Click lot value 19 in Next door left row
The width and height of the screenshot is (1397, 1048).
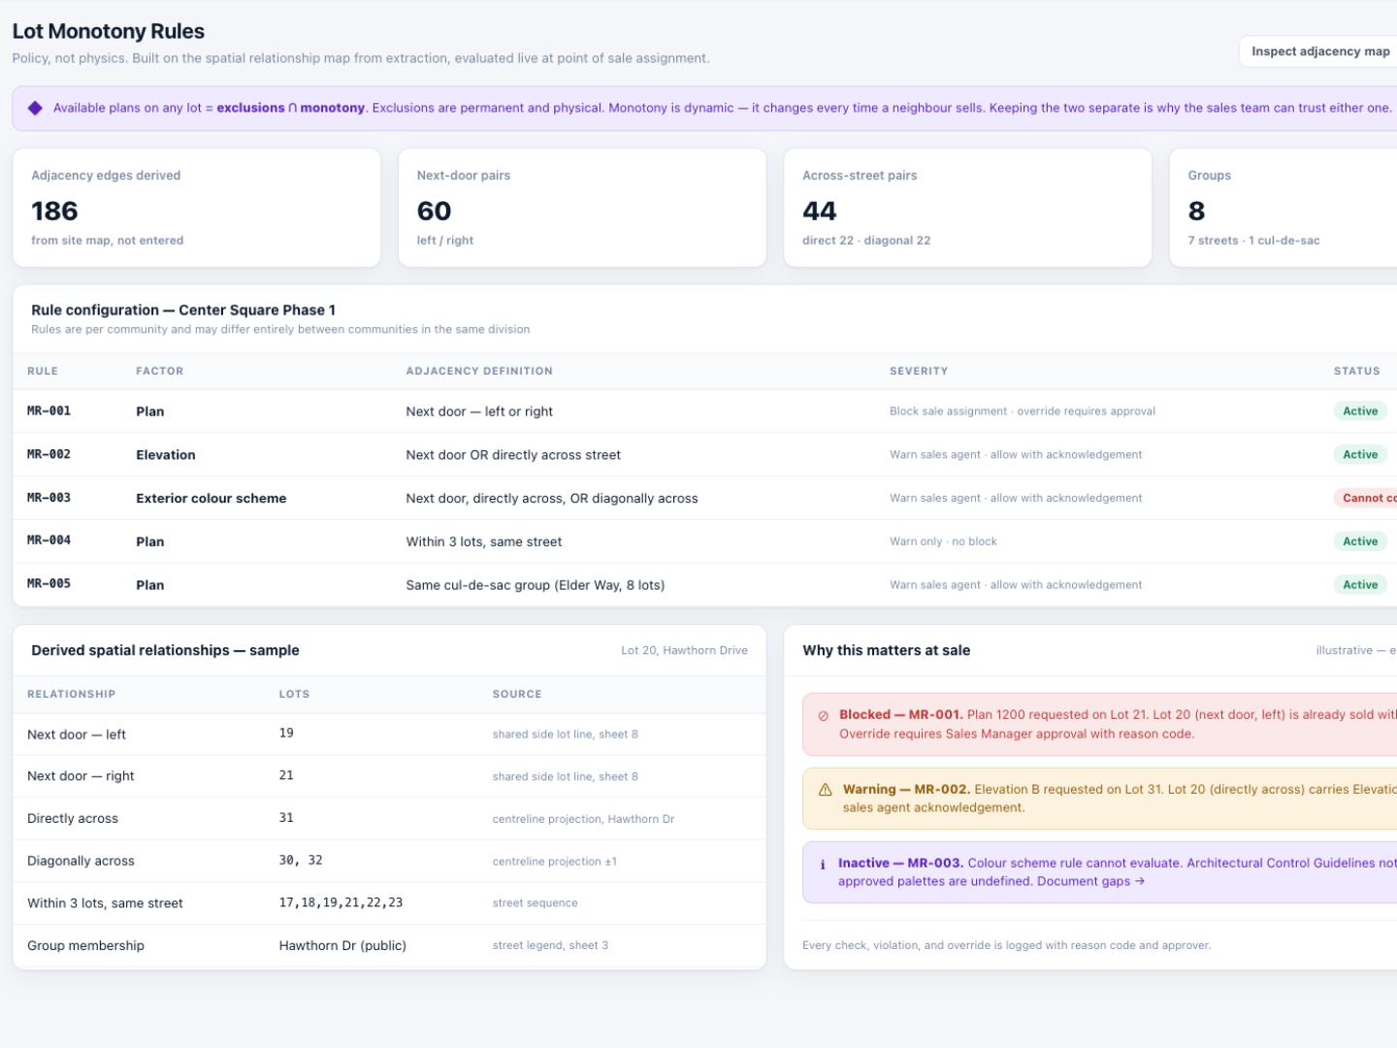(x=286, y=734)
